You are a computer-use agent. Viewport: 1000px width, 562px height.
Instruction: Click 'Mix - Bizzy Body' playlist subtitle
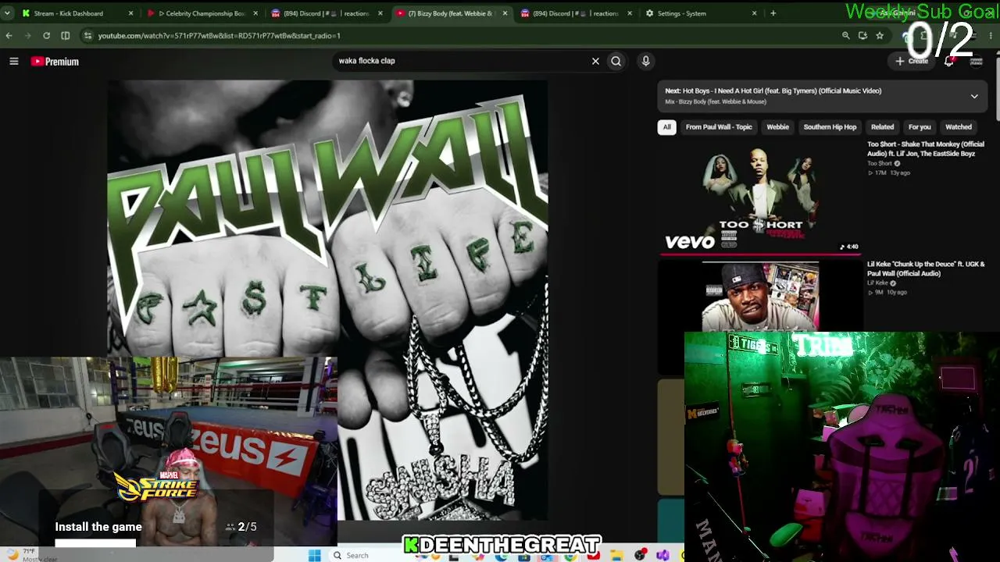click(x=716, y=101)
